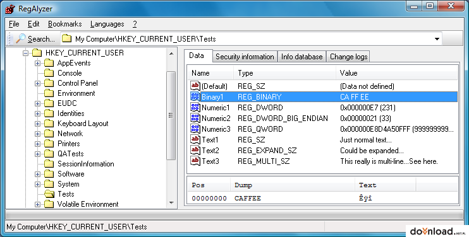Switch to the Info database tab
Image resolution: width=469 pixels, height=237 pixels.
point(301,57)
